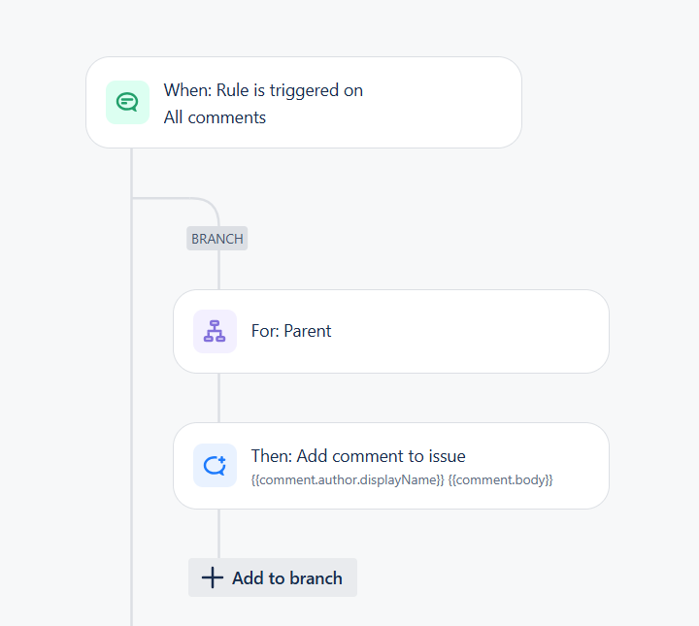Select the For: Parent branch card
Image resolution: width=699 pixels, height=626 pixels.
[x=391, y=332]
